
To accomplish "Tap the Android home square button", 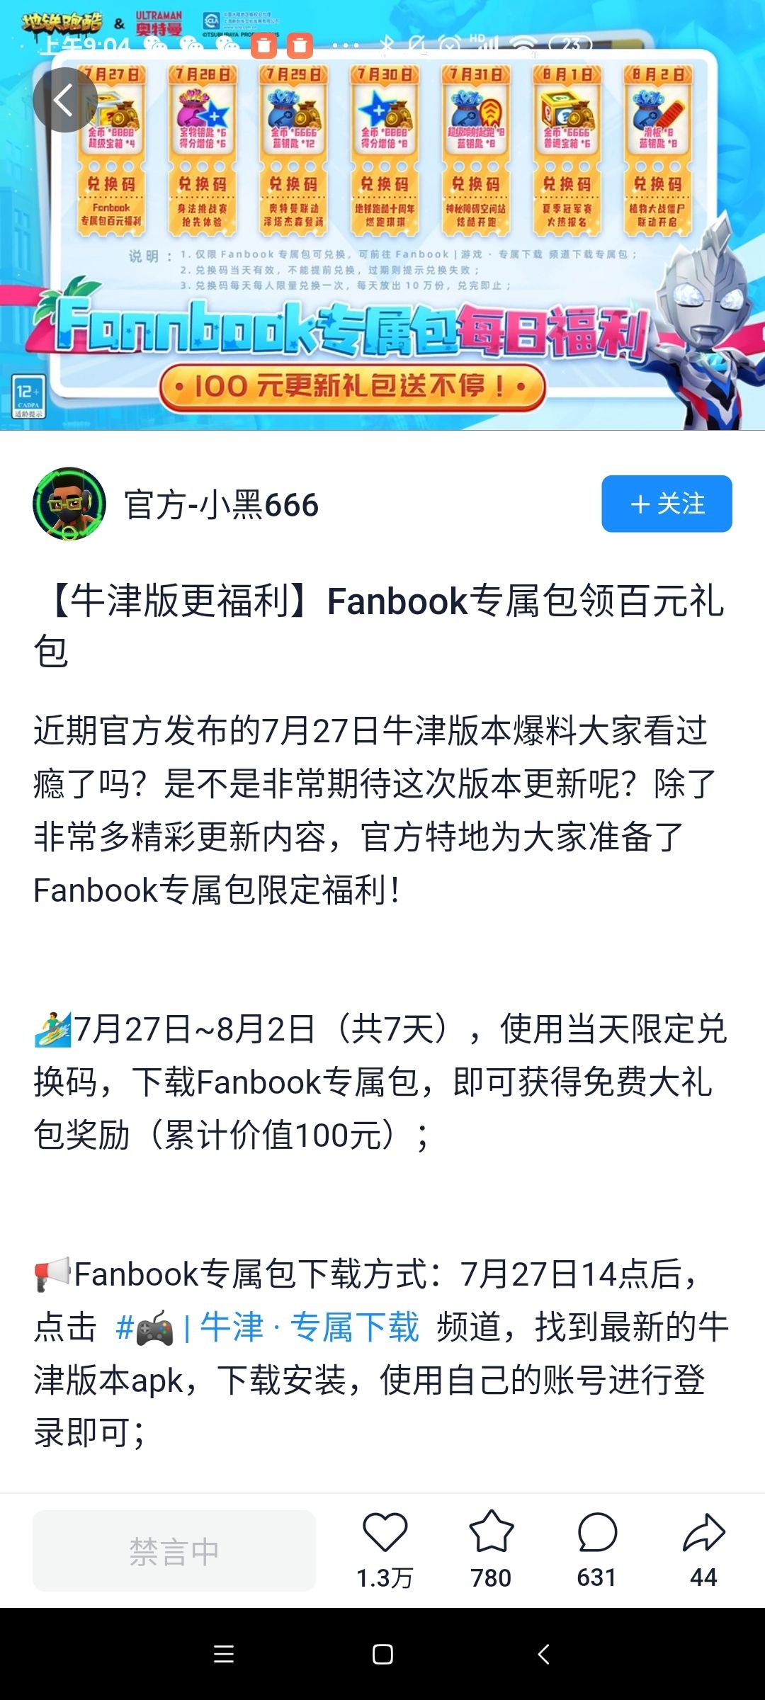I will pyautogui.click(x=382, y=1654).
